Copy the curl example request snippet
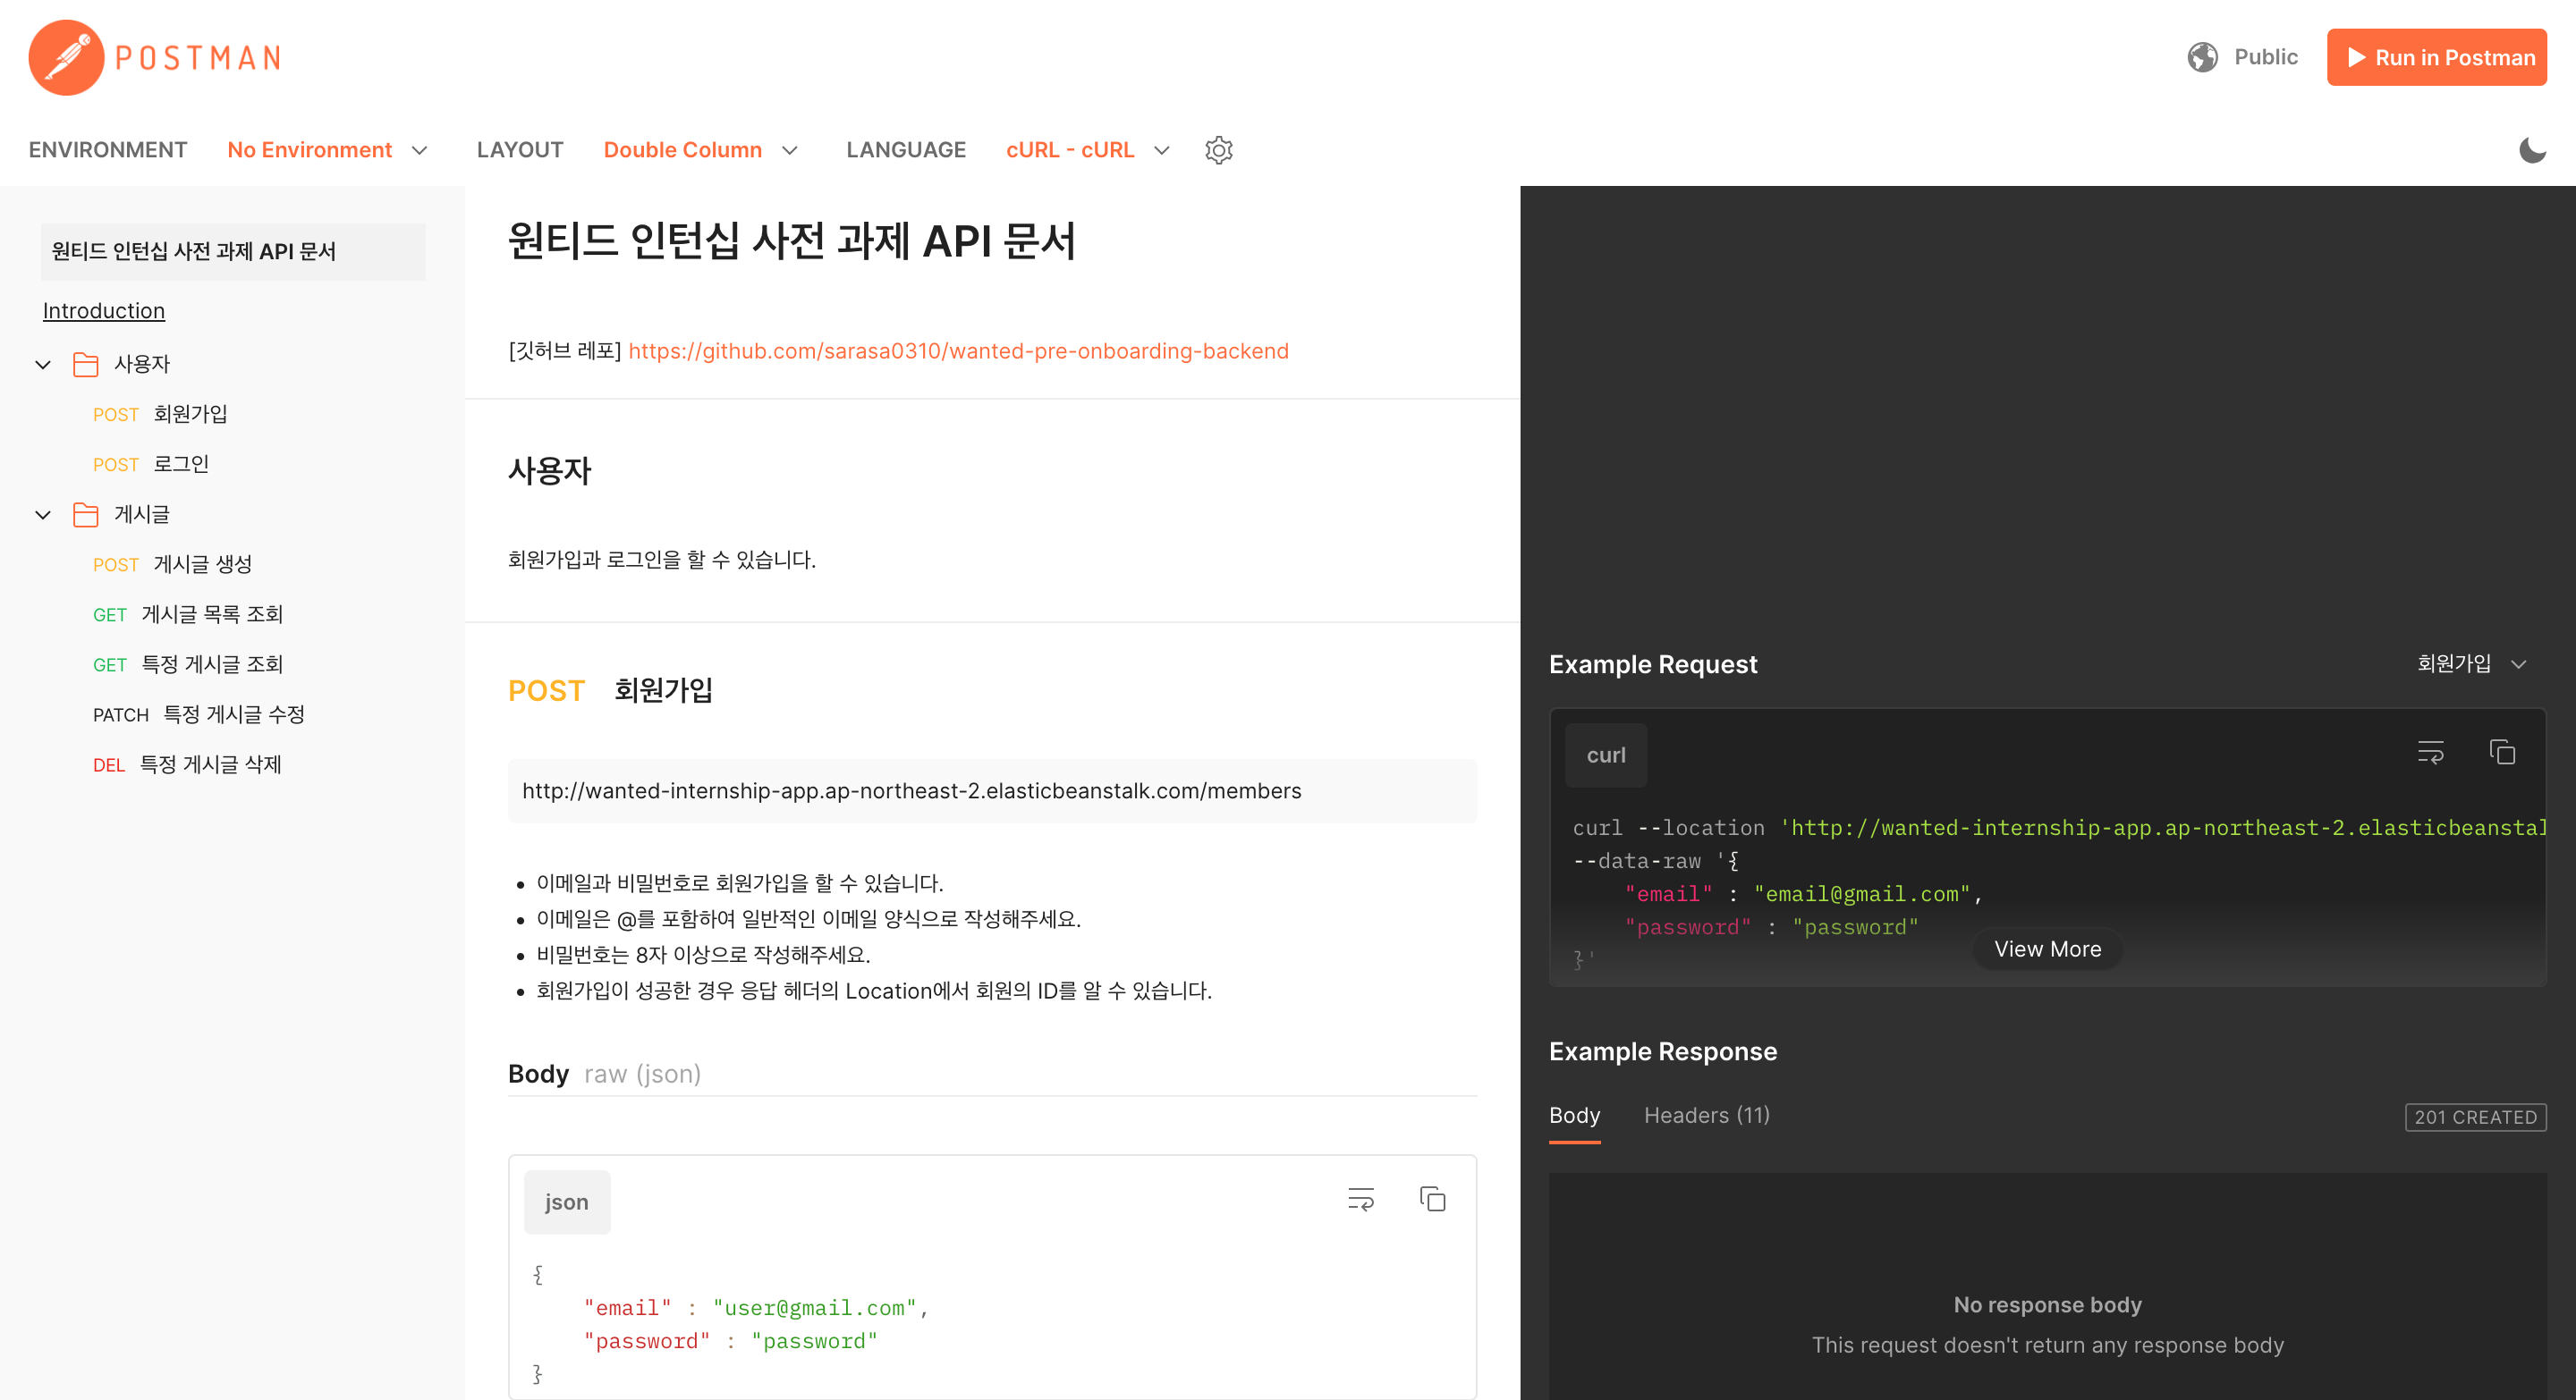Image resolution: width=2576 pixels, height=1400 pixels. coord(2503,753)
